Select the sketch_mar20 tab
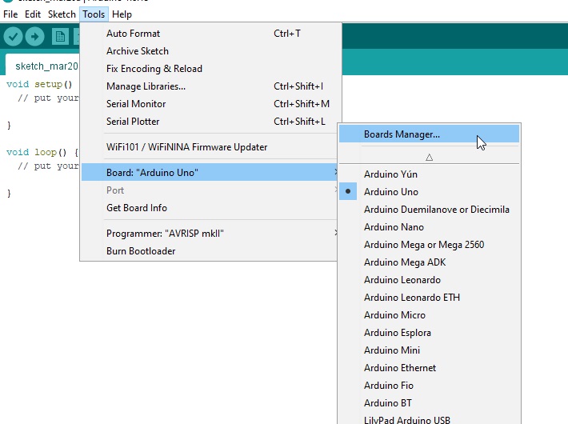 [x=42, y=66]
